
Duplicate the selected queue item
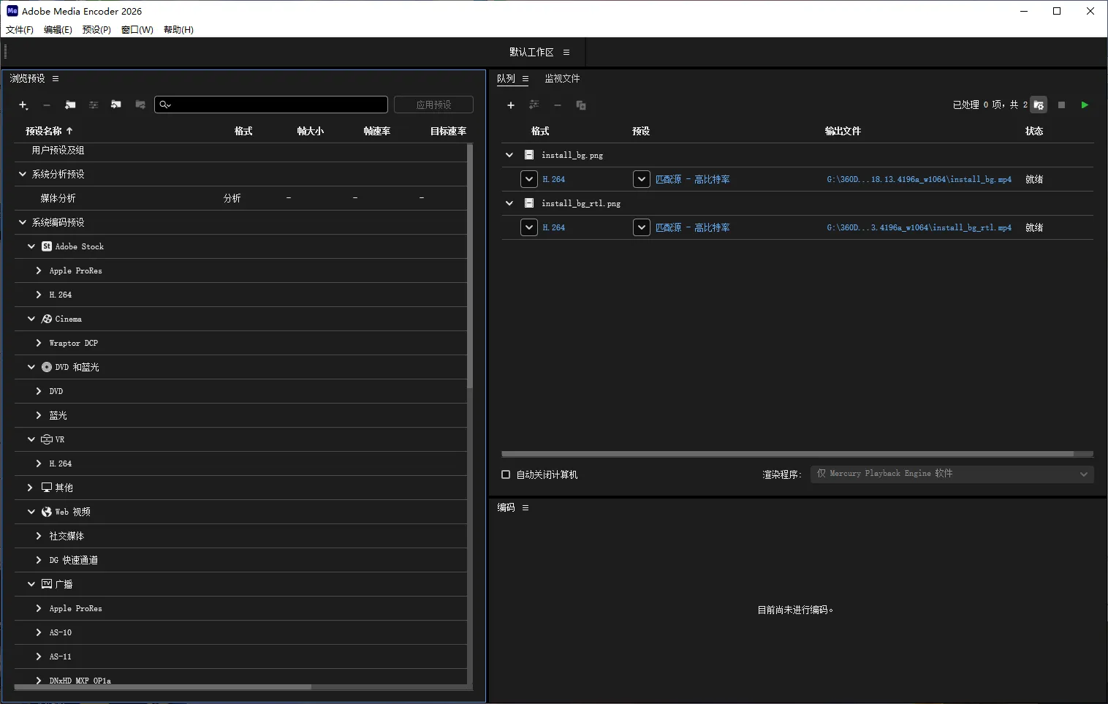(x=580, y=105)
